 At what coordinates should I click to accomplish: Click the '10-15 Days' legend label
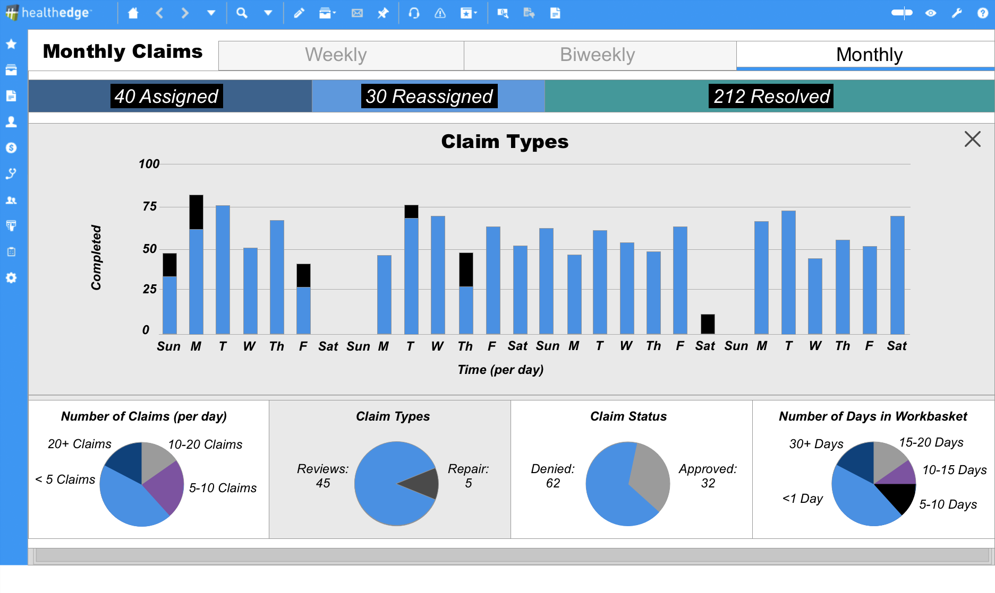(954, 470)
